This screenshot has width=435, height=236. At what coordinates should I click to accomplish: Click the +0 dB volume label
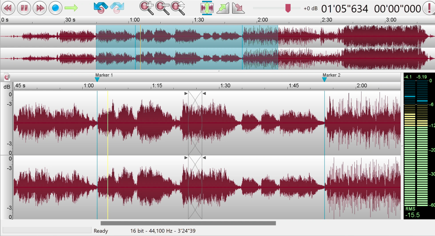pos(310,9)
